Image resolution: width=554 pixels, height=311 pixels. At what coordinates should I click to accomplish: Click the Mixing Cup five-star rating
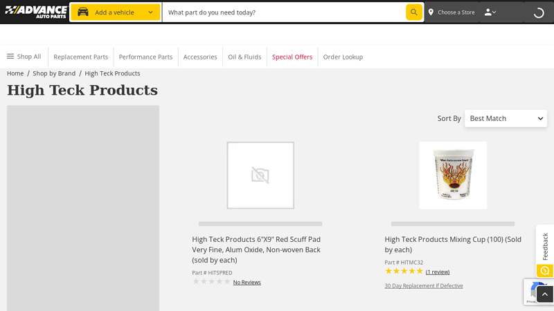coord(404,271)
